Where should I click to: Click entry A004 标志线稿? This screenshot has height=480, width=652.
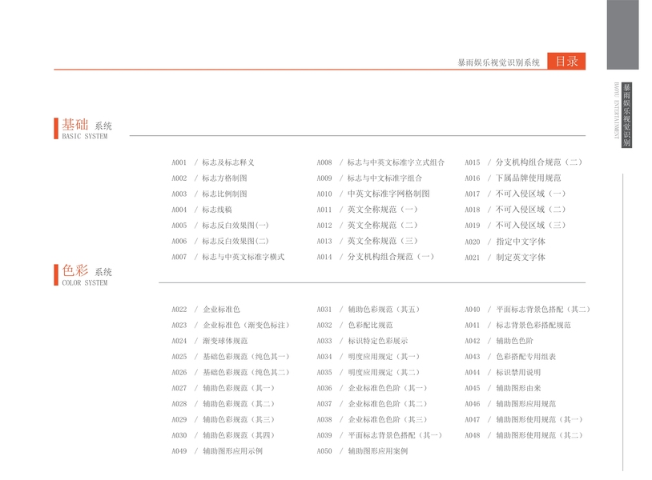click(202, 210)
